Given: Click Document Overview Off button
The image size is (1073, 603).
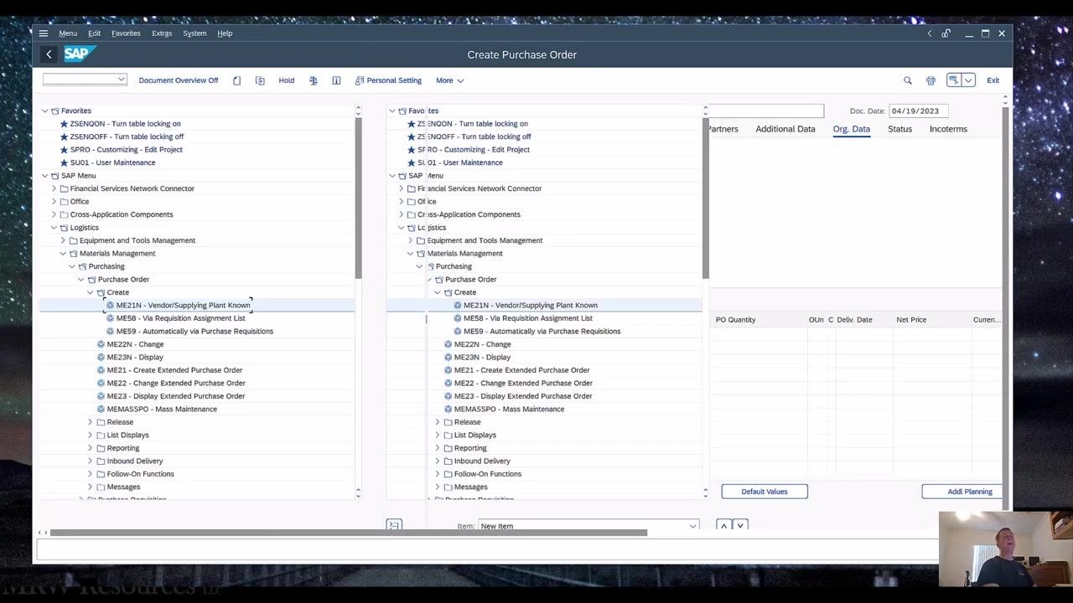Looking at the screenshot, I should 179,80.
